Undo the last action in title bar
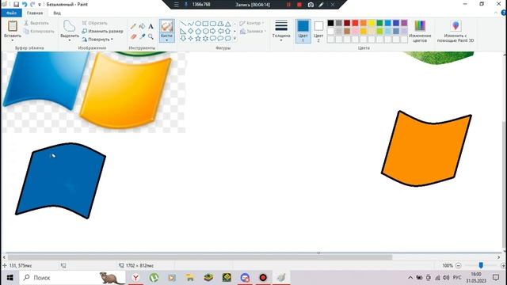507x285 pixels. (25, 5)
